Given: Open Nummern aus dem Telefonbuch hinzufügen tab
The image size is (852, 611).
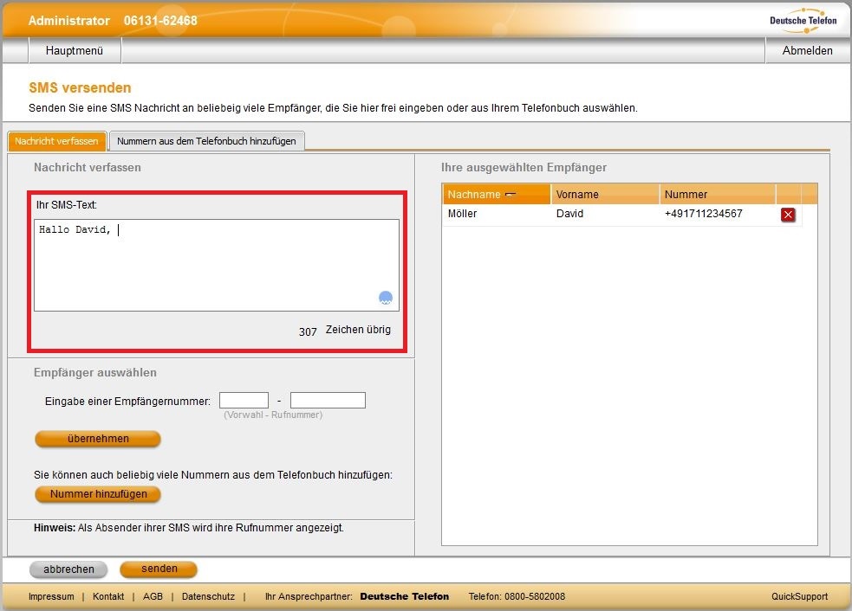Looking at the screenshot, I should click(206, 141).
